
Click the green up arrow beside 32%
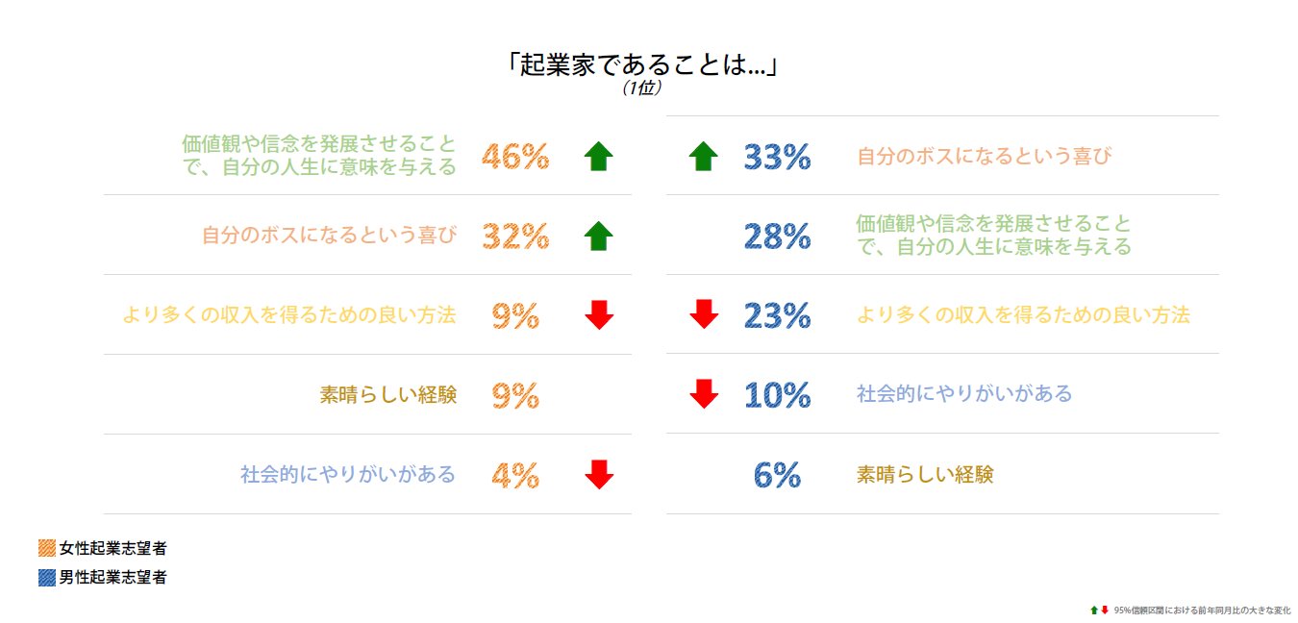598,236
